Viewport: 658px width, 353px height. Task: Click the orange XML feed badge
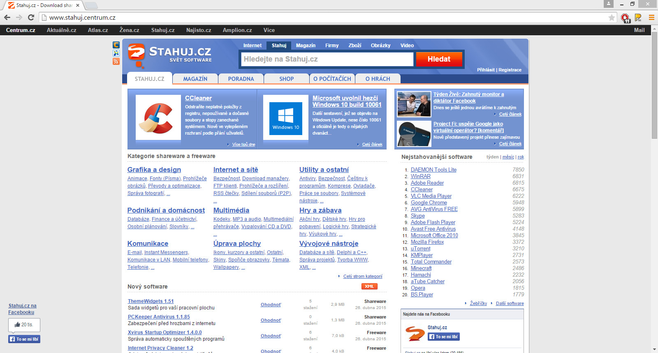click(369, 287)
